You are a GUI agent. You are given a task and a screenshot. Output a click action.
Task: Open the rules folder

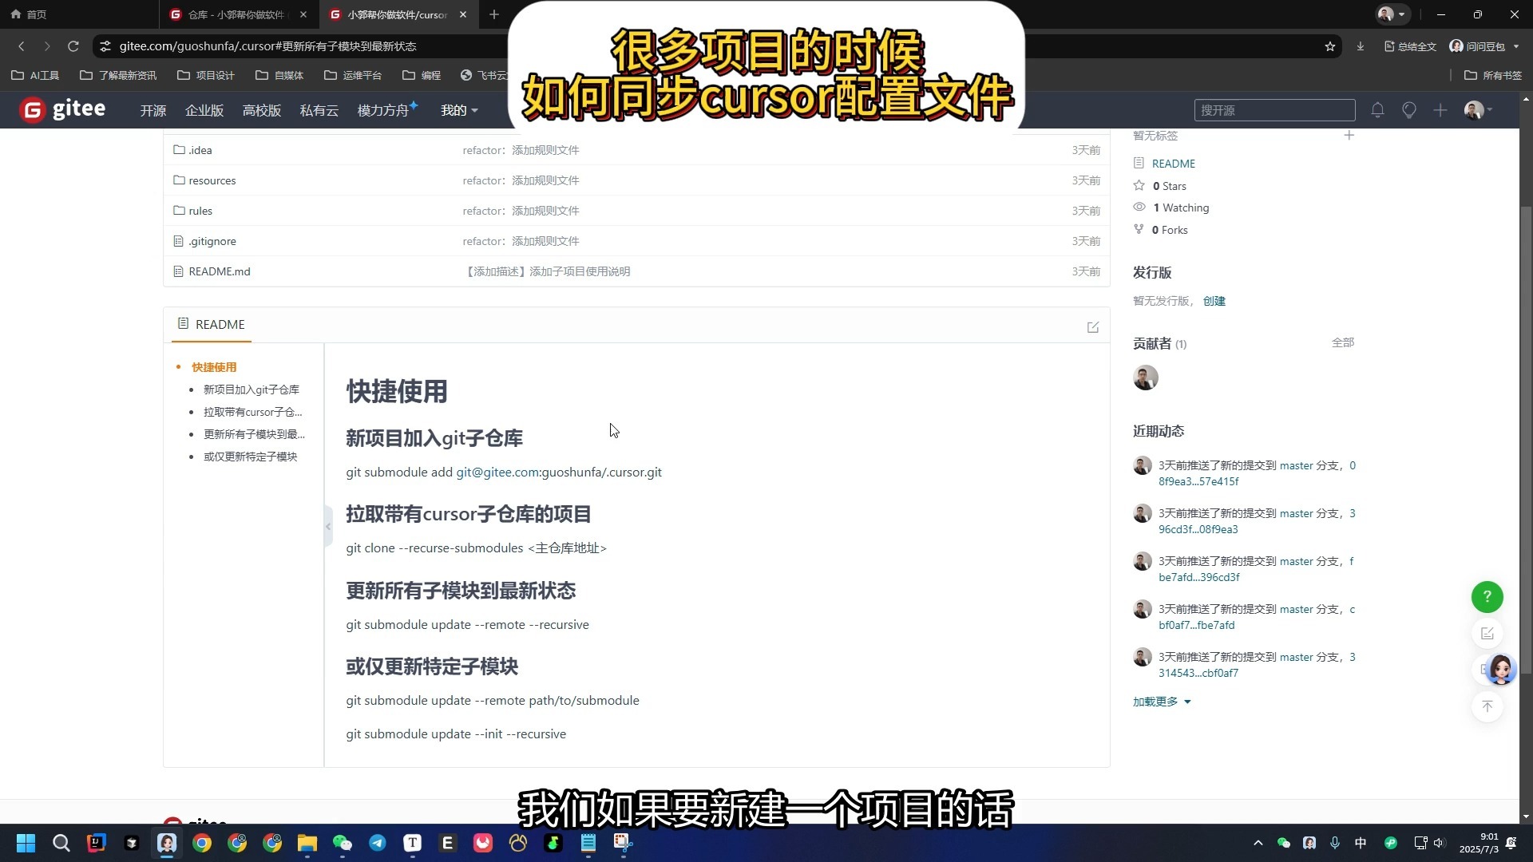point(200,211)
